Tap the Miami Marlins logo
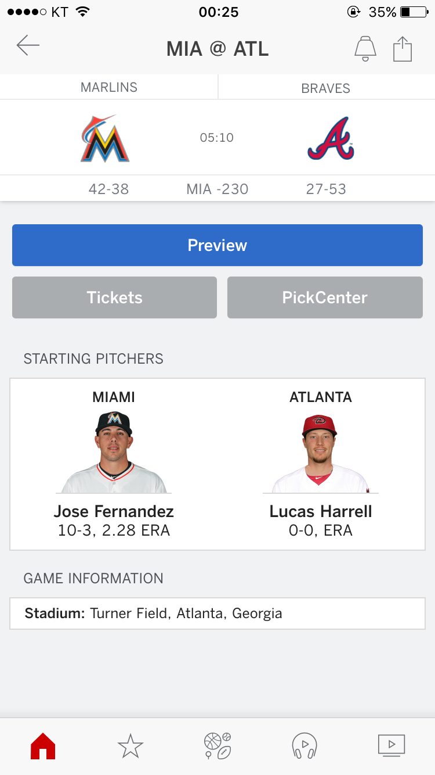 pyautogui.click(x=105, y=138)
